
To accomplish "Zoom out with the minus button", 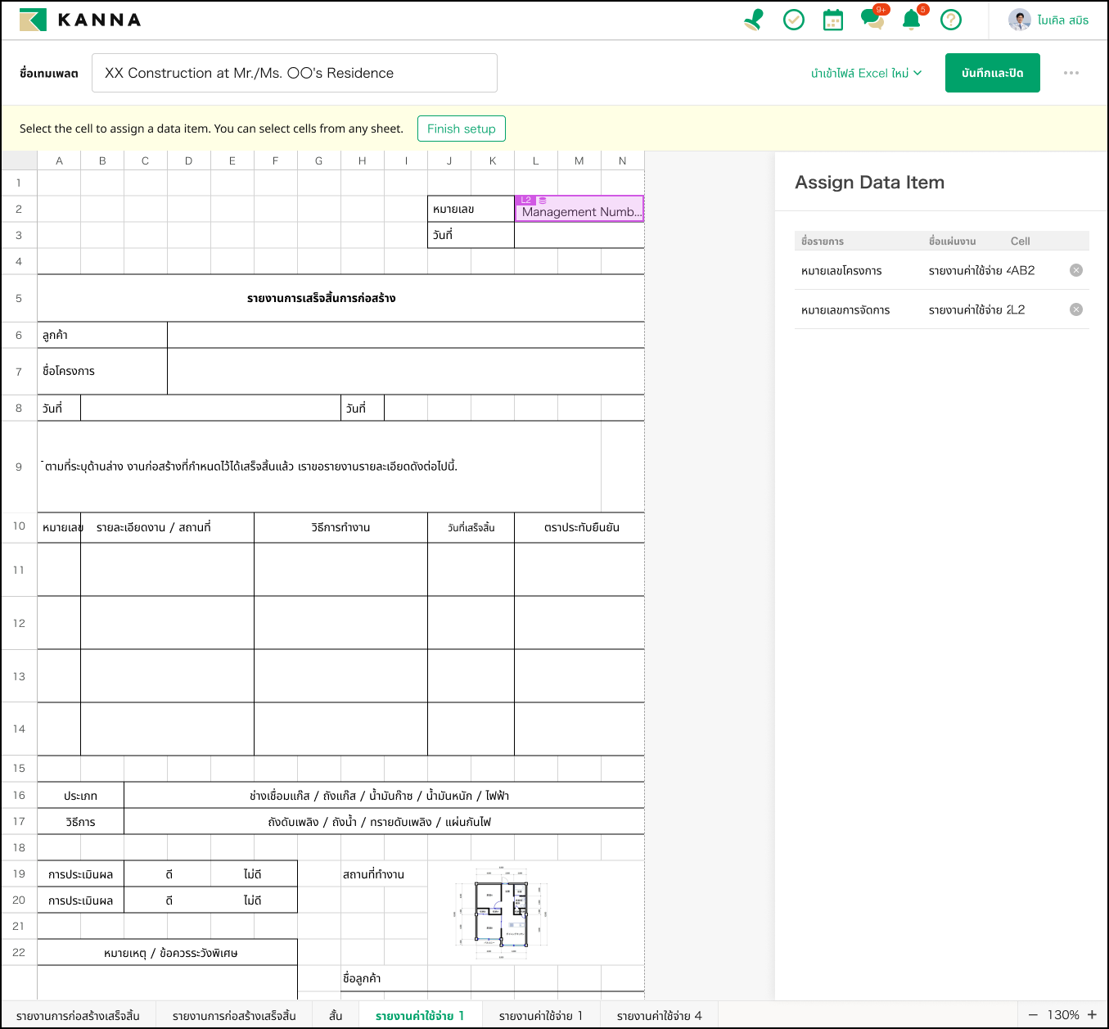I will click(1033, 1015).
